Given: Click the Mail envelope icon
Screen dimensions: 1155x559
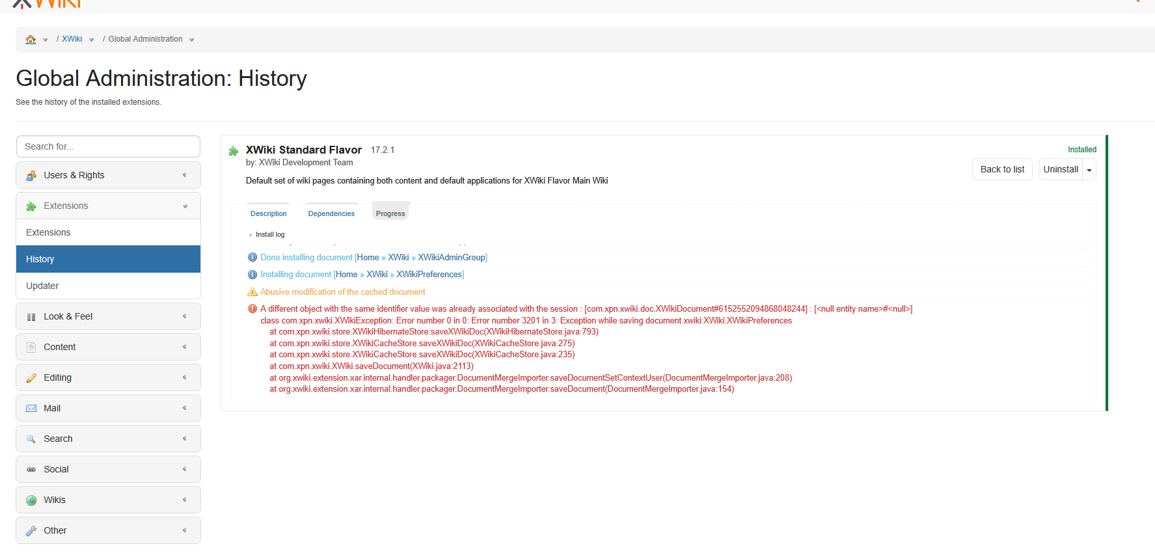Looking at the screenshot, I should click(31, 409).
